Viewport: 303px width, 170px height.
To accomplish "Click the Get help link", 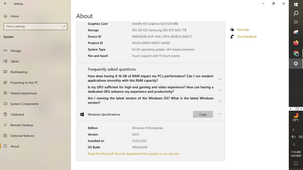I will (243, 30).
